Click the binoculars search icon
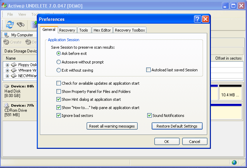 21,24
